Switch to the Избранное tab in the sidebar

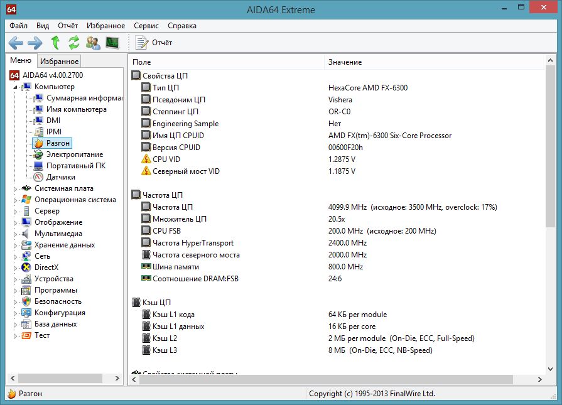59,62
